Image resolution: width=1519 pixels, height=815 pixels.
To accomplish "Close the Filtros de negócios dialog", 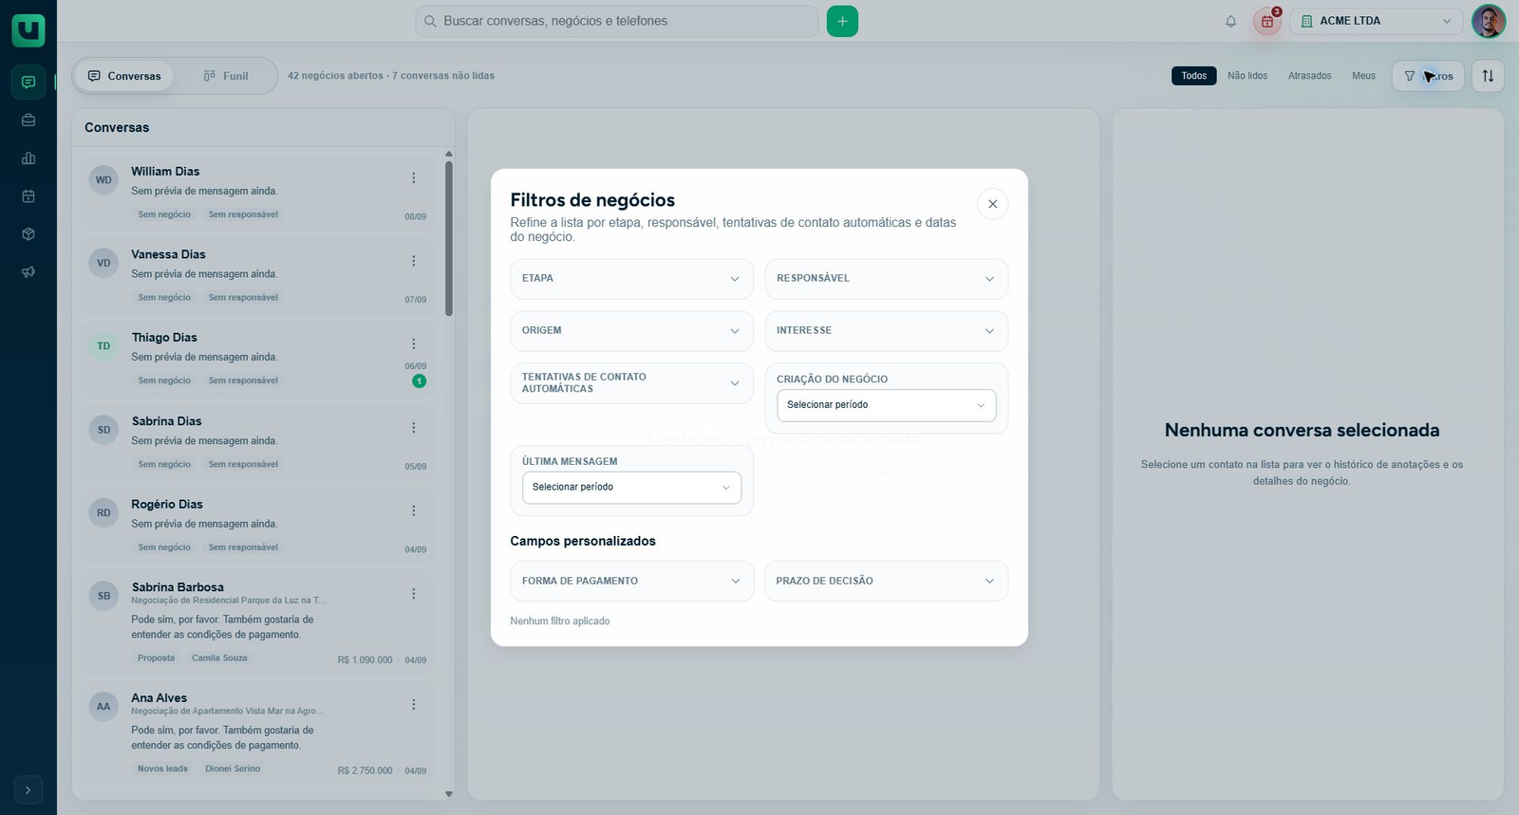I will coord(992,204).
